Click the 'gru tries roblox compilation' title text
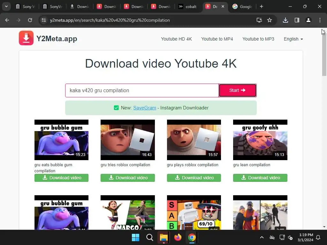The width and height of the screenshot is (327, 245). click(x=125, y=165)
